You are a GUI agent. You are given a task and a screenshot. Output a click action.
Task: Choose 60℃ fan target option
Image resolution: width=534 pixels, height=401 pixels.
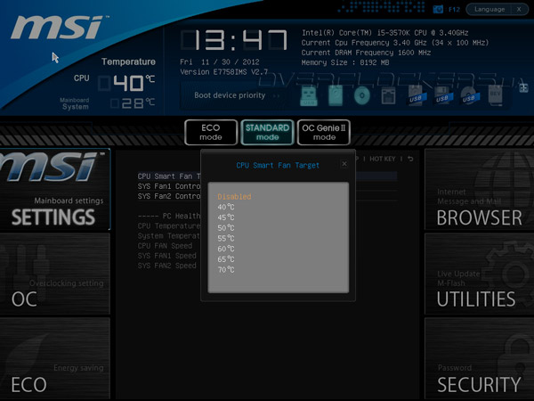[x=226, y=249]
